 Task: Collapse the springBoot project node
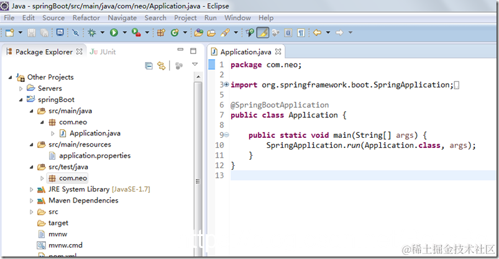(21, 100)
